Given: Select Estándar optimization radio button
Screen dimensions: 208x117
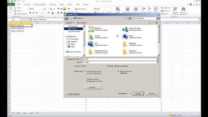Looking at the screenshot, I should coord(85,71).
